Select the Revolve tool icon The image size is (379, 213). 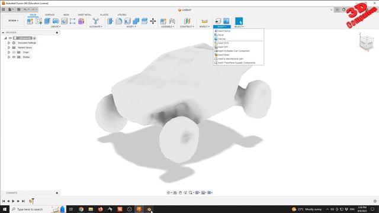click(x=56, y=21)
